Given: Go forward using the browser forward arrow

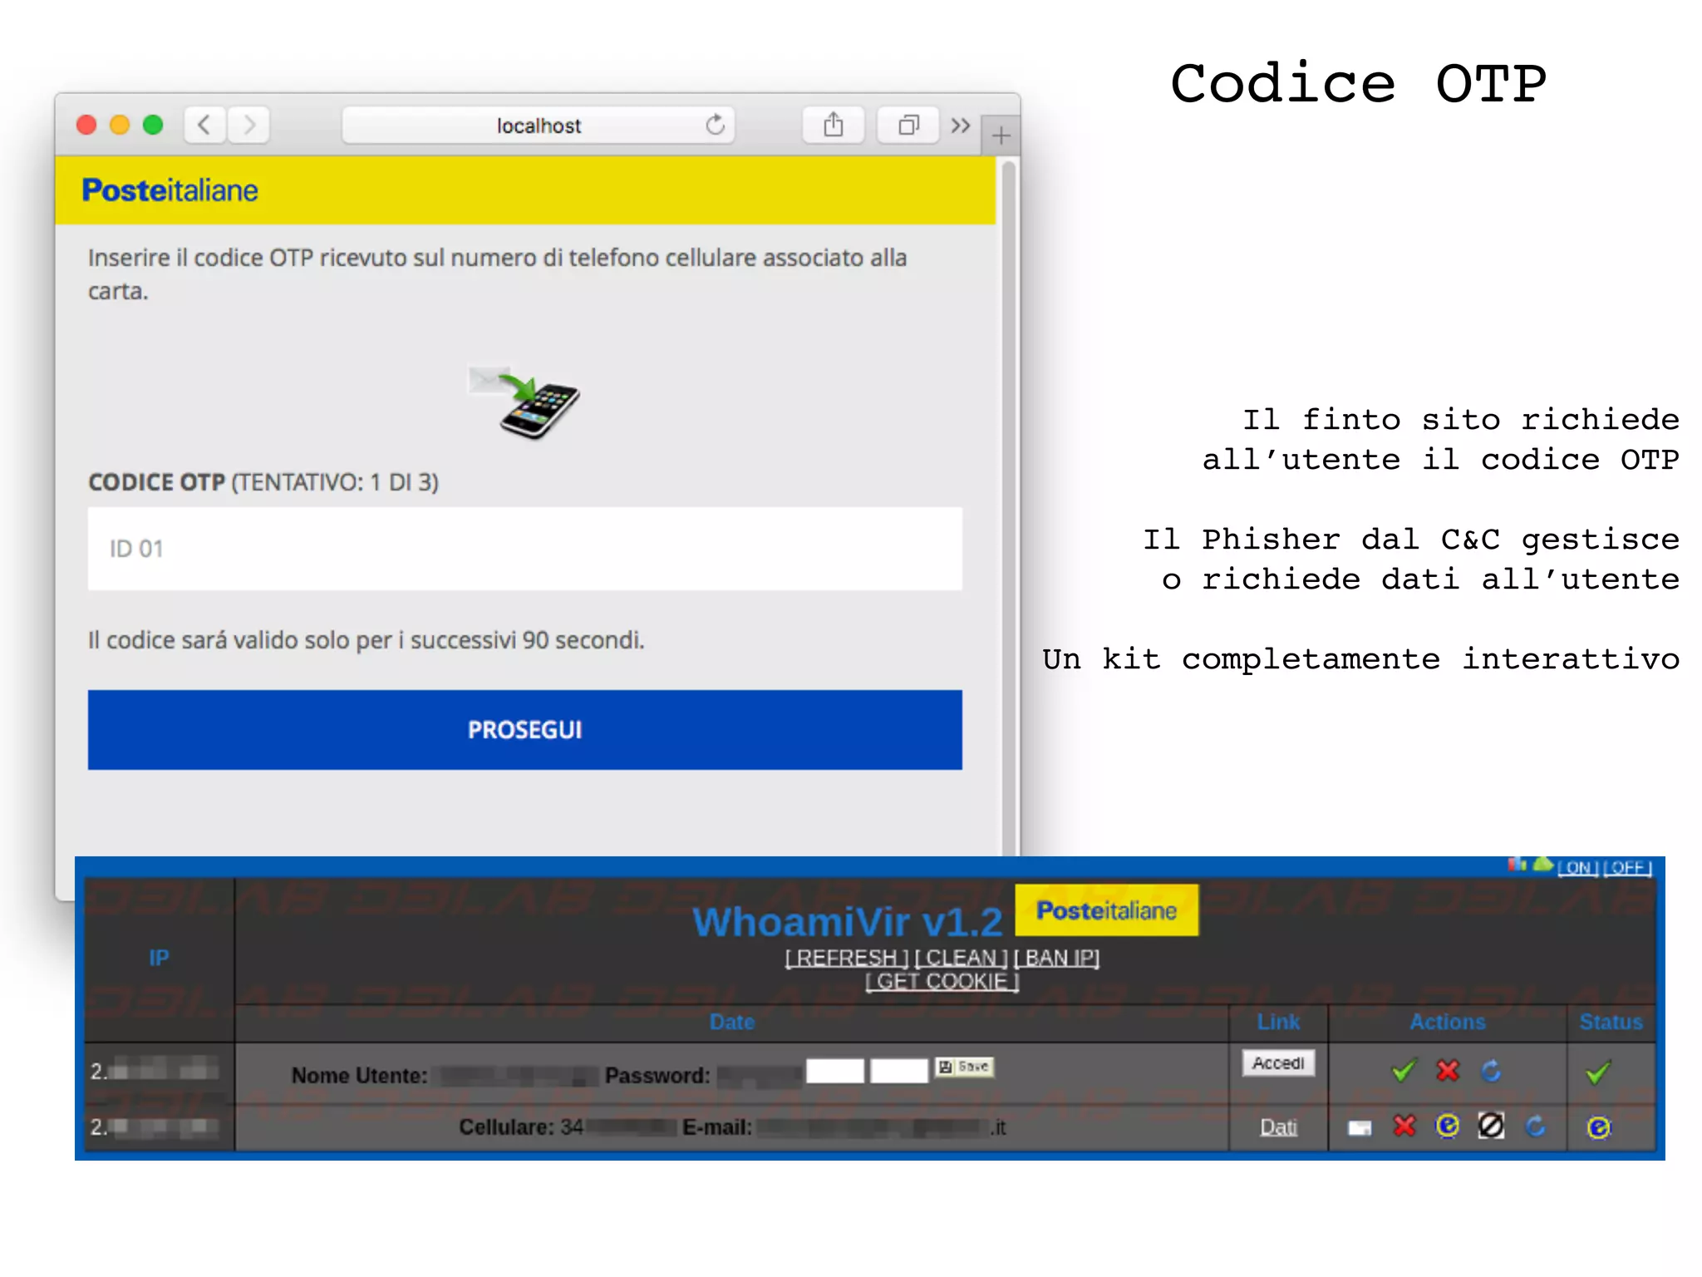Looking at the screenshot, I should point(248,126).
